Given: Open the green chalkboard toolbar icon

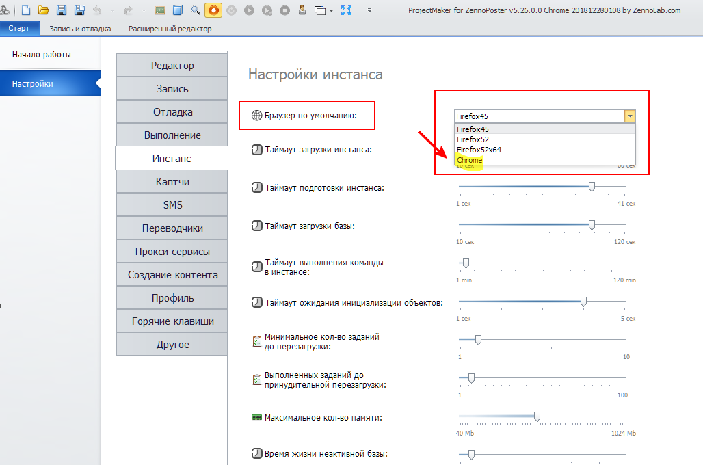Looking at the screenshot, I should pyautogui.click(x=160, y=10).
